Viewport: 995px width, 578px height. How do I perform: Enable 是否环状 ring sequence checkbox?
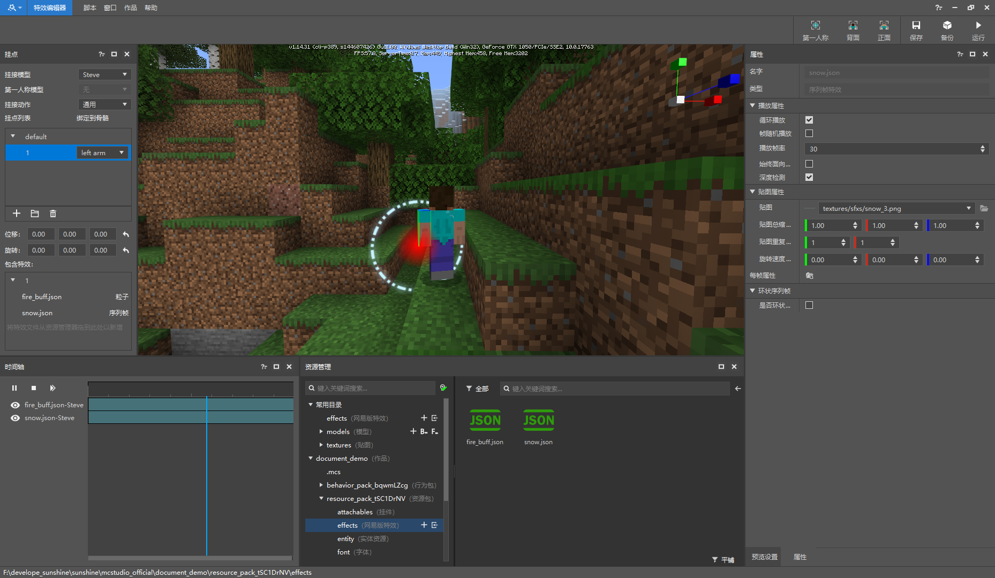(809, 305)
